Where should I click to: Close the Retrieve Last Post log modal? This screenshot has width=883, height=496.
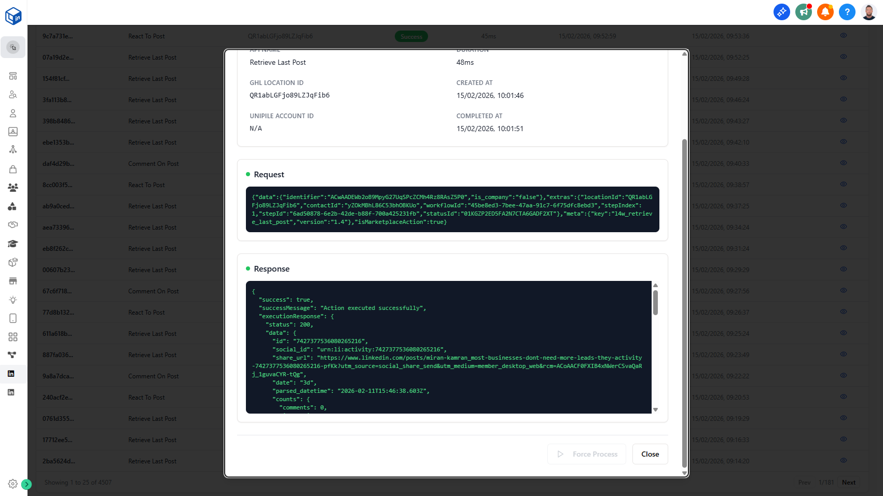(650, 454)
